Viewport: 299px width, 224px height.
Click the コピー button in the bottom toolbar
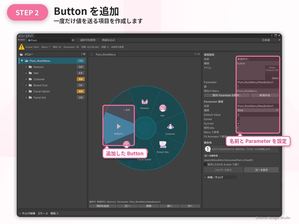point(127,206)
